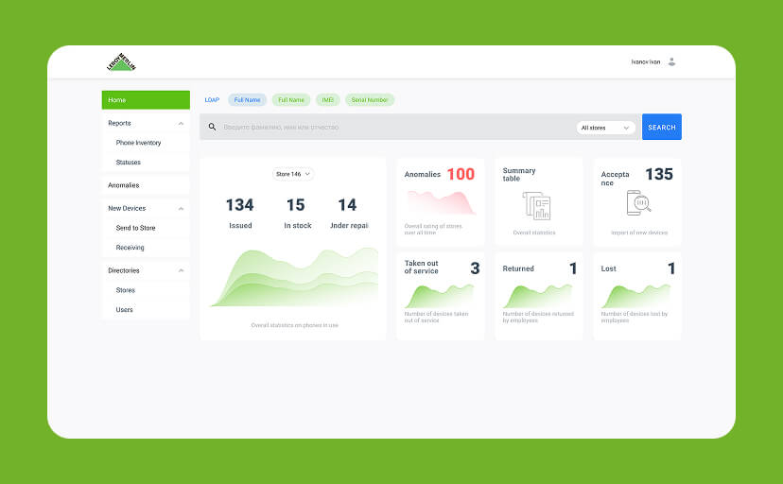Click into the search text field
The image size is (783, 484).
(x=388, y=127)
